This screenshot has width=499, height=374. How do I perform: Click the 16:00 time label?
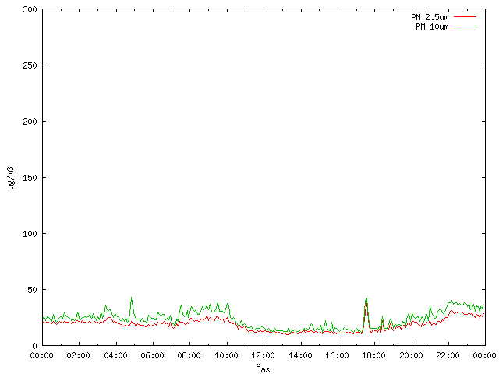pos(337,355)
